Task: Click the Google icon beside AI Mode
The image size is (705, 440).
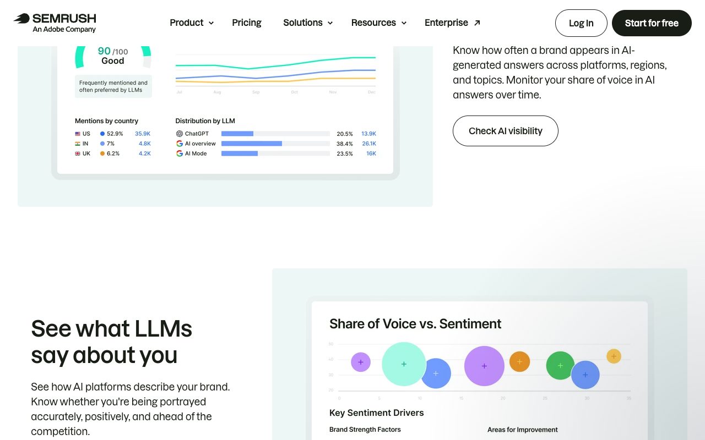Action: click(x=180, y=153)
